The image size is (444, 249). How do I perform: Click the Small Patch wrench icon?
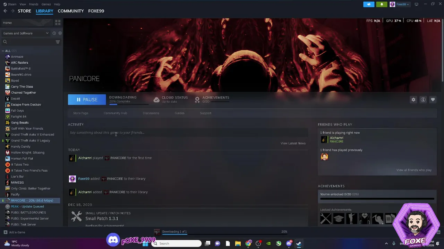click(x=76, y=216)
